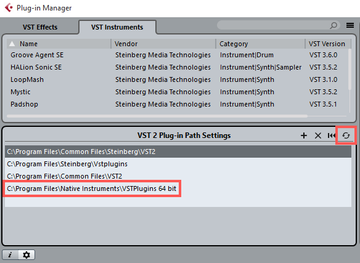Switch to the VST Effects tab
Image resolution: width=360 pixels, height=263 pixels.
click(x=40, y=27)
